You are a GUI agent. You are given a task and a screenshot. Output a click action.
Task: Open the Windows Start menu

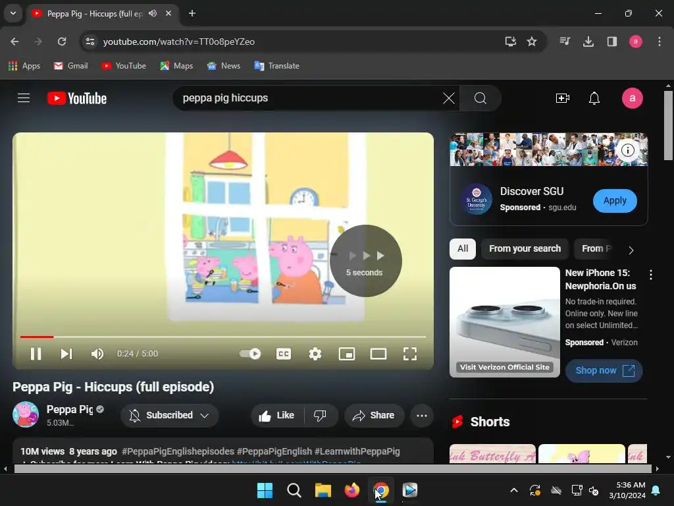click(265, 490)
